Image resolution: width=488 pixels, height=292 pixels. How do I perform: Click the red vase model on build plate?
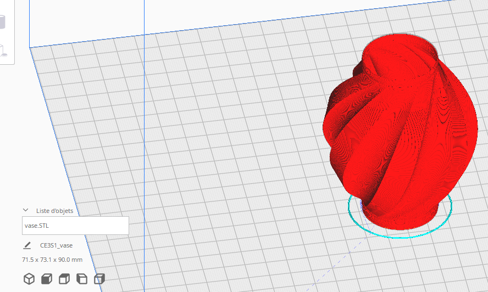(x=400, y=131)
